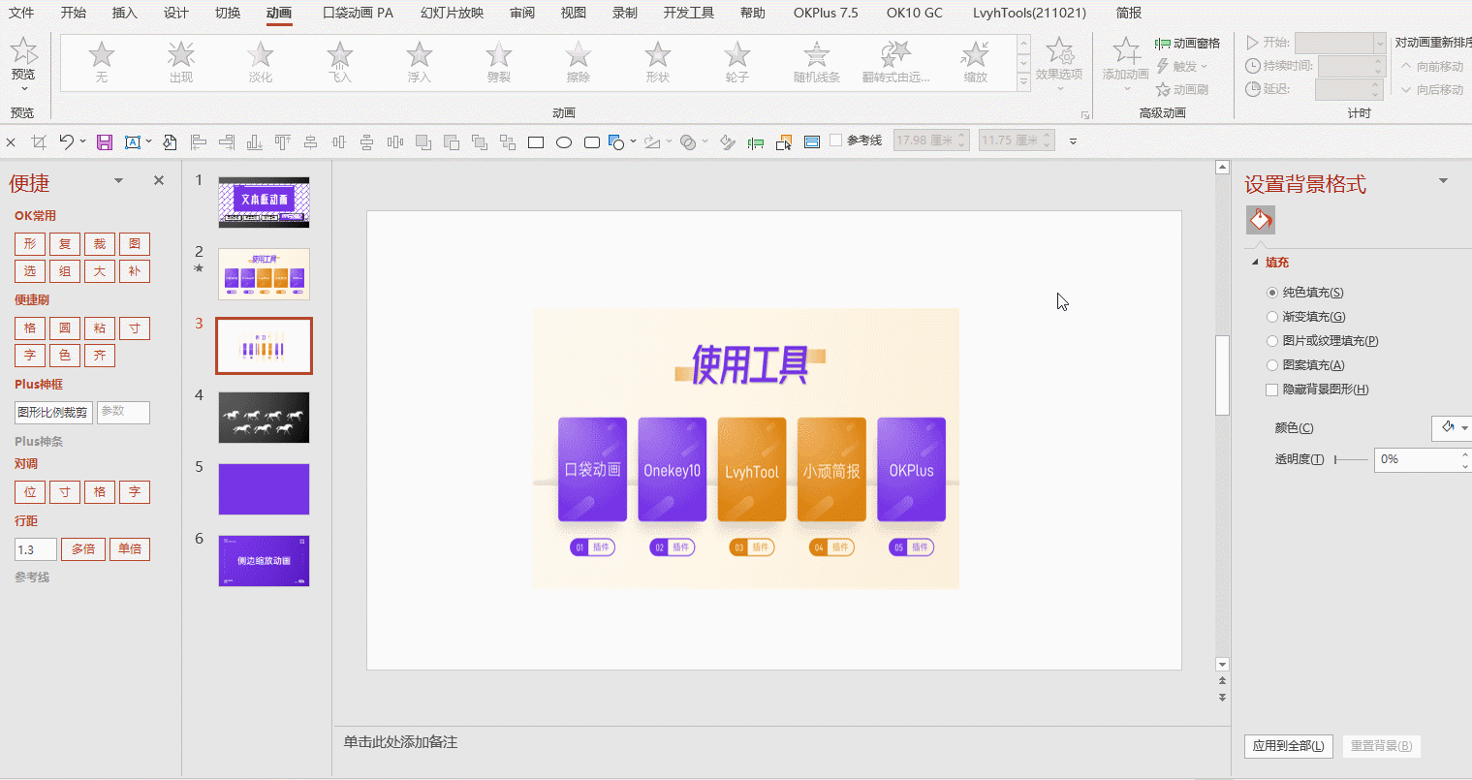Open the OKPlus 7.5 tab

pos(826,13)
